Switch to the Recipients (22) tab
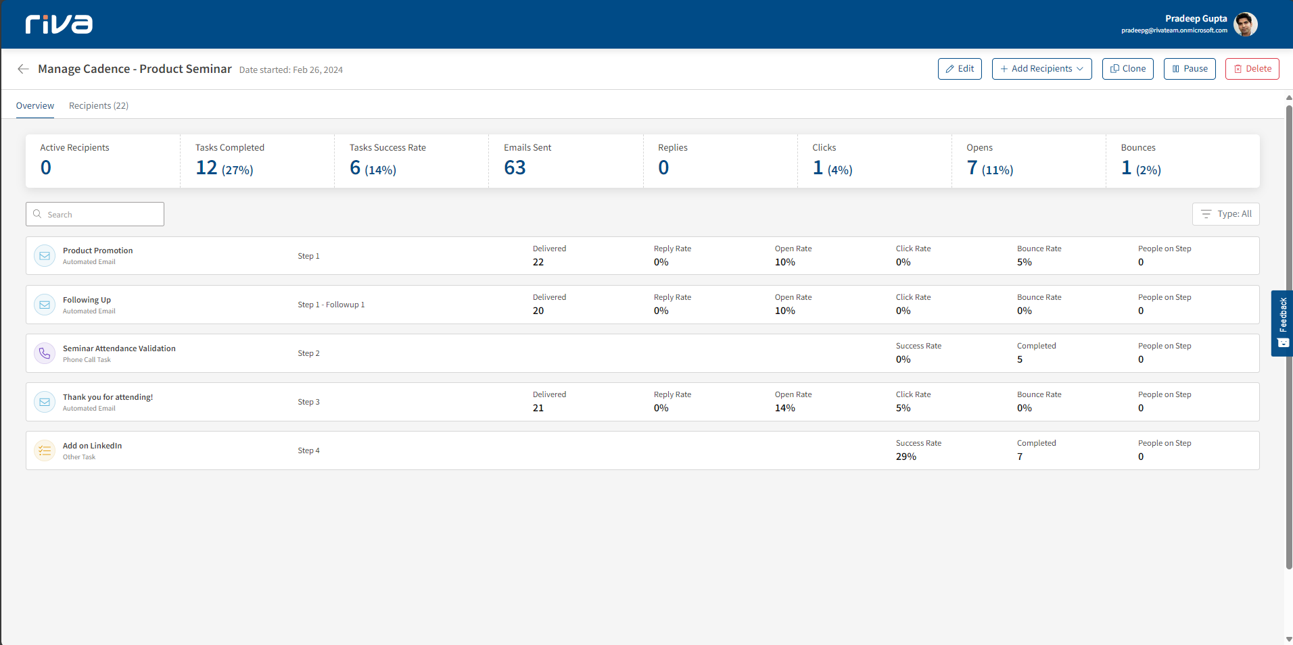This screenshot has height=645, width=1293. pos(99,106)
